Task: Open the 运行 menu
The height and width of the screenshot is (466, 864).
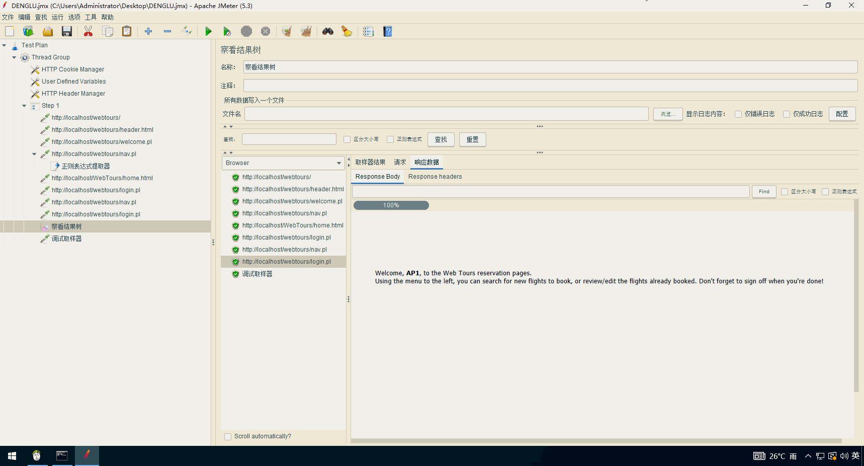Action: tap(58, 17)
